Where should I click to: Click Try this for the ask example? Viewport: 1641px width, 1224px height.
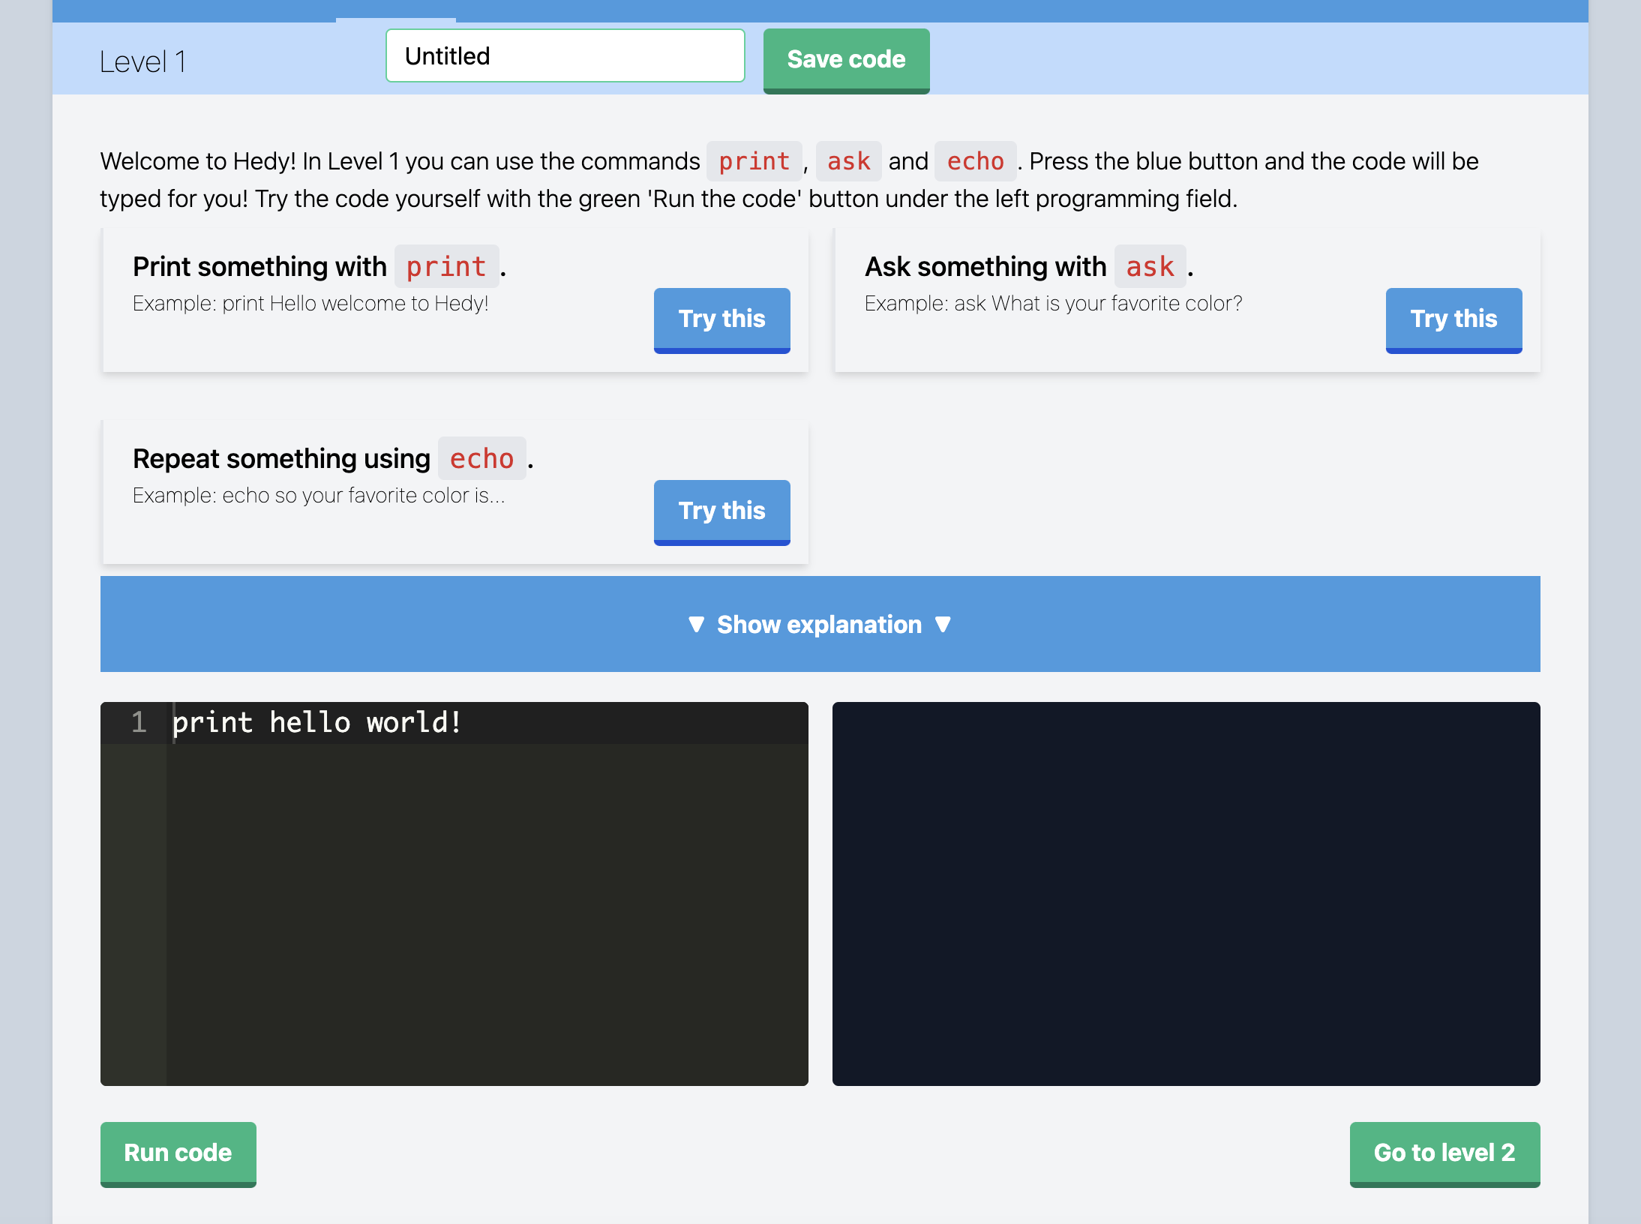pyautogui.click(x=1453, y=319)
